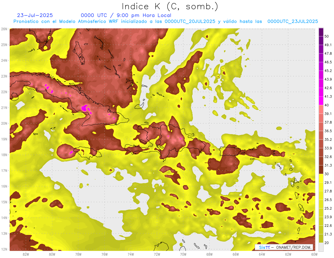
Task: Click the colorbar value "35.2"
Action: (x=328, y=139)
